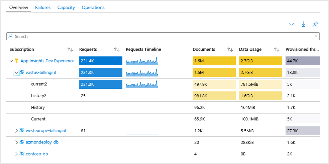Screen dimensions: 329x164
Task: Expand the contoso-db row
Action: click(x=17, y=154)
